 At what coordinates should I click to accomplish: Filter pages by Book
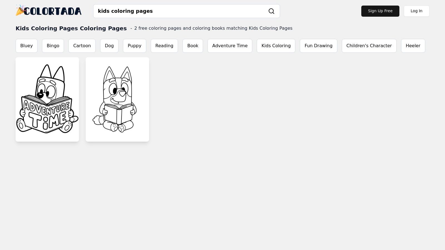tap(193, 46)
